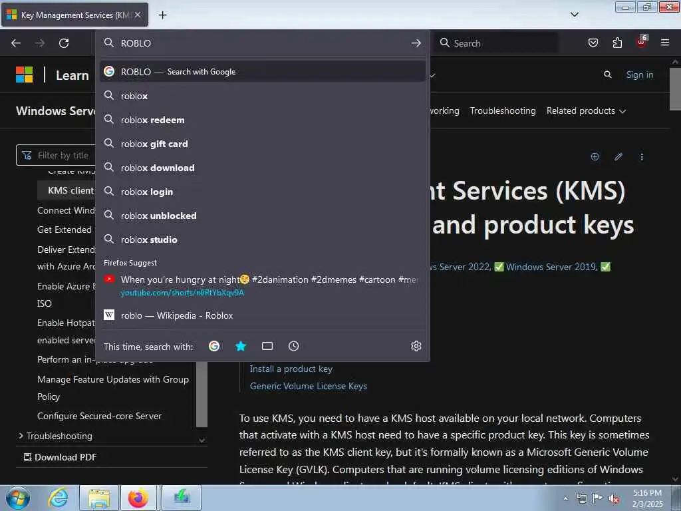
Task: Show hidden tray icons arrow
Action: (x=565, y=498)
